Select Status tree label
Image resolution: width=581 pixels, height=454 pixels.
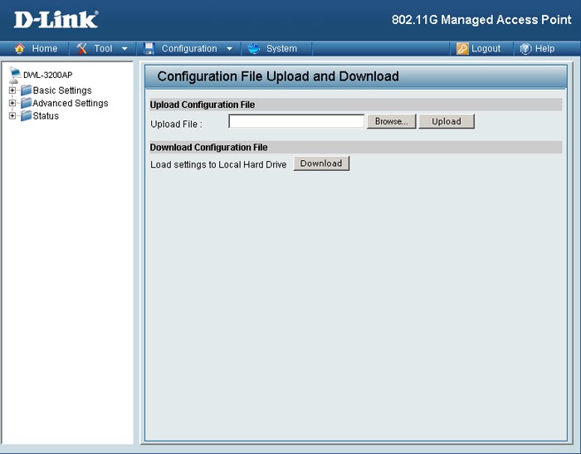pyautogui.click(x=46, y=116)
